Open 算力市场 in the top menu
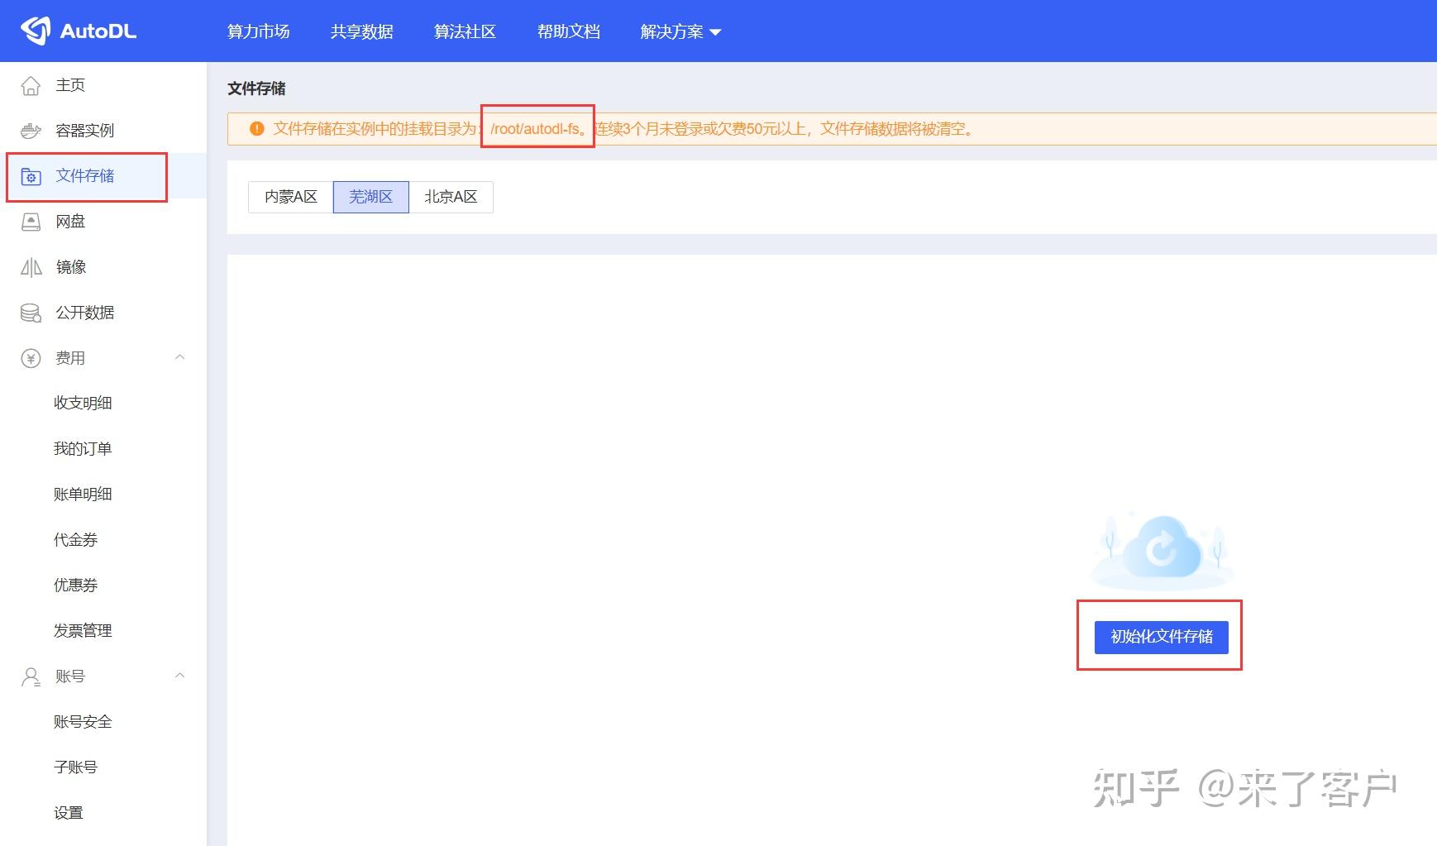The width and height of the screenshot is (1437, 846). (258, 31)
